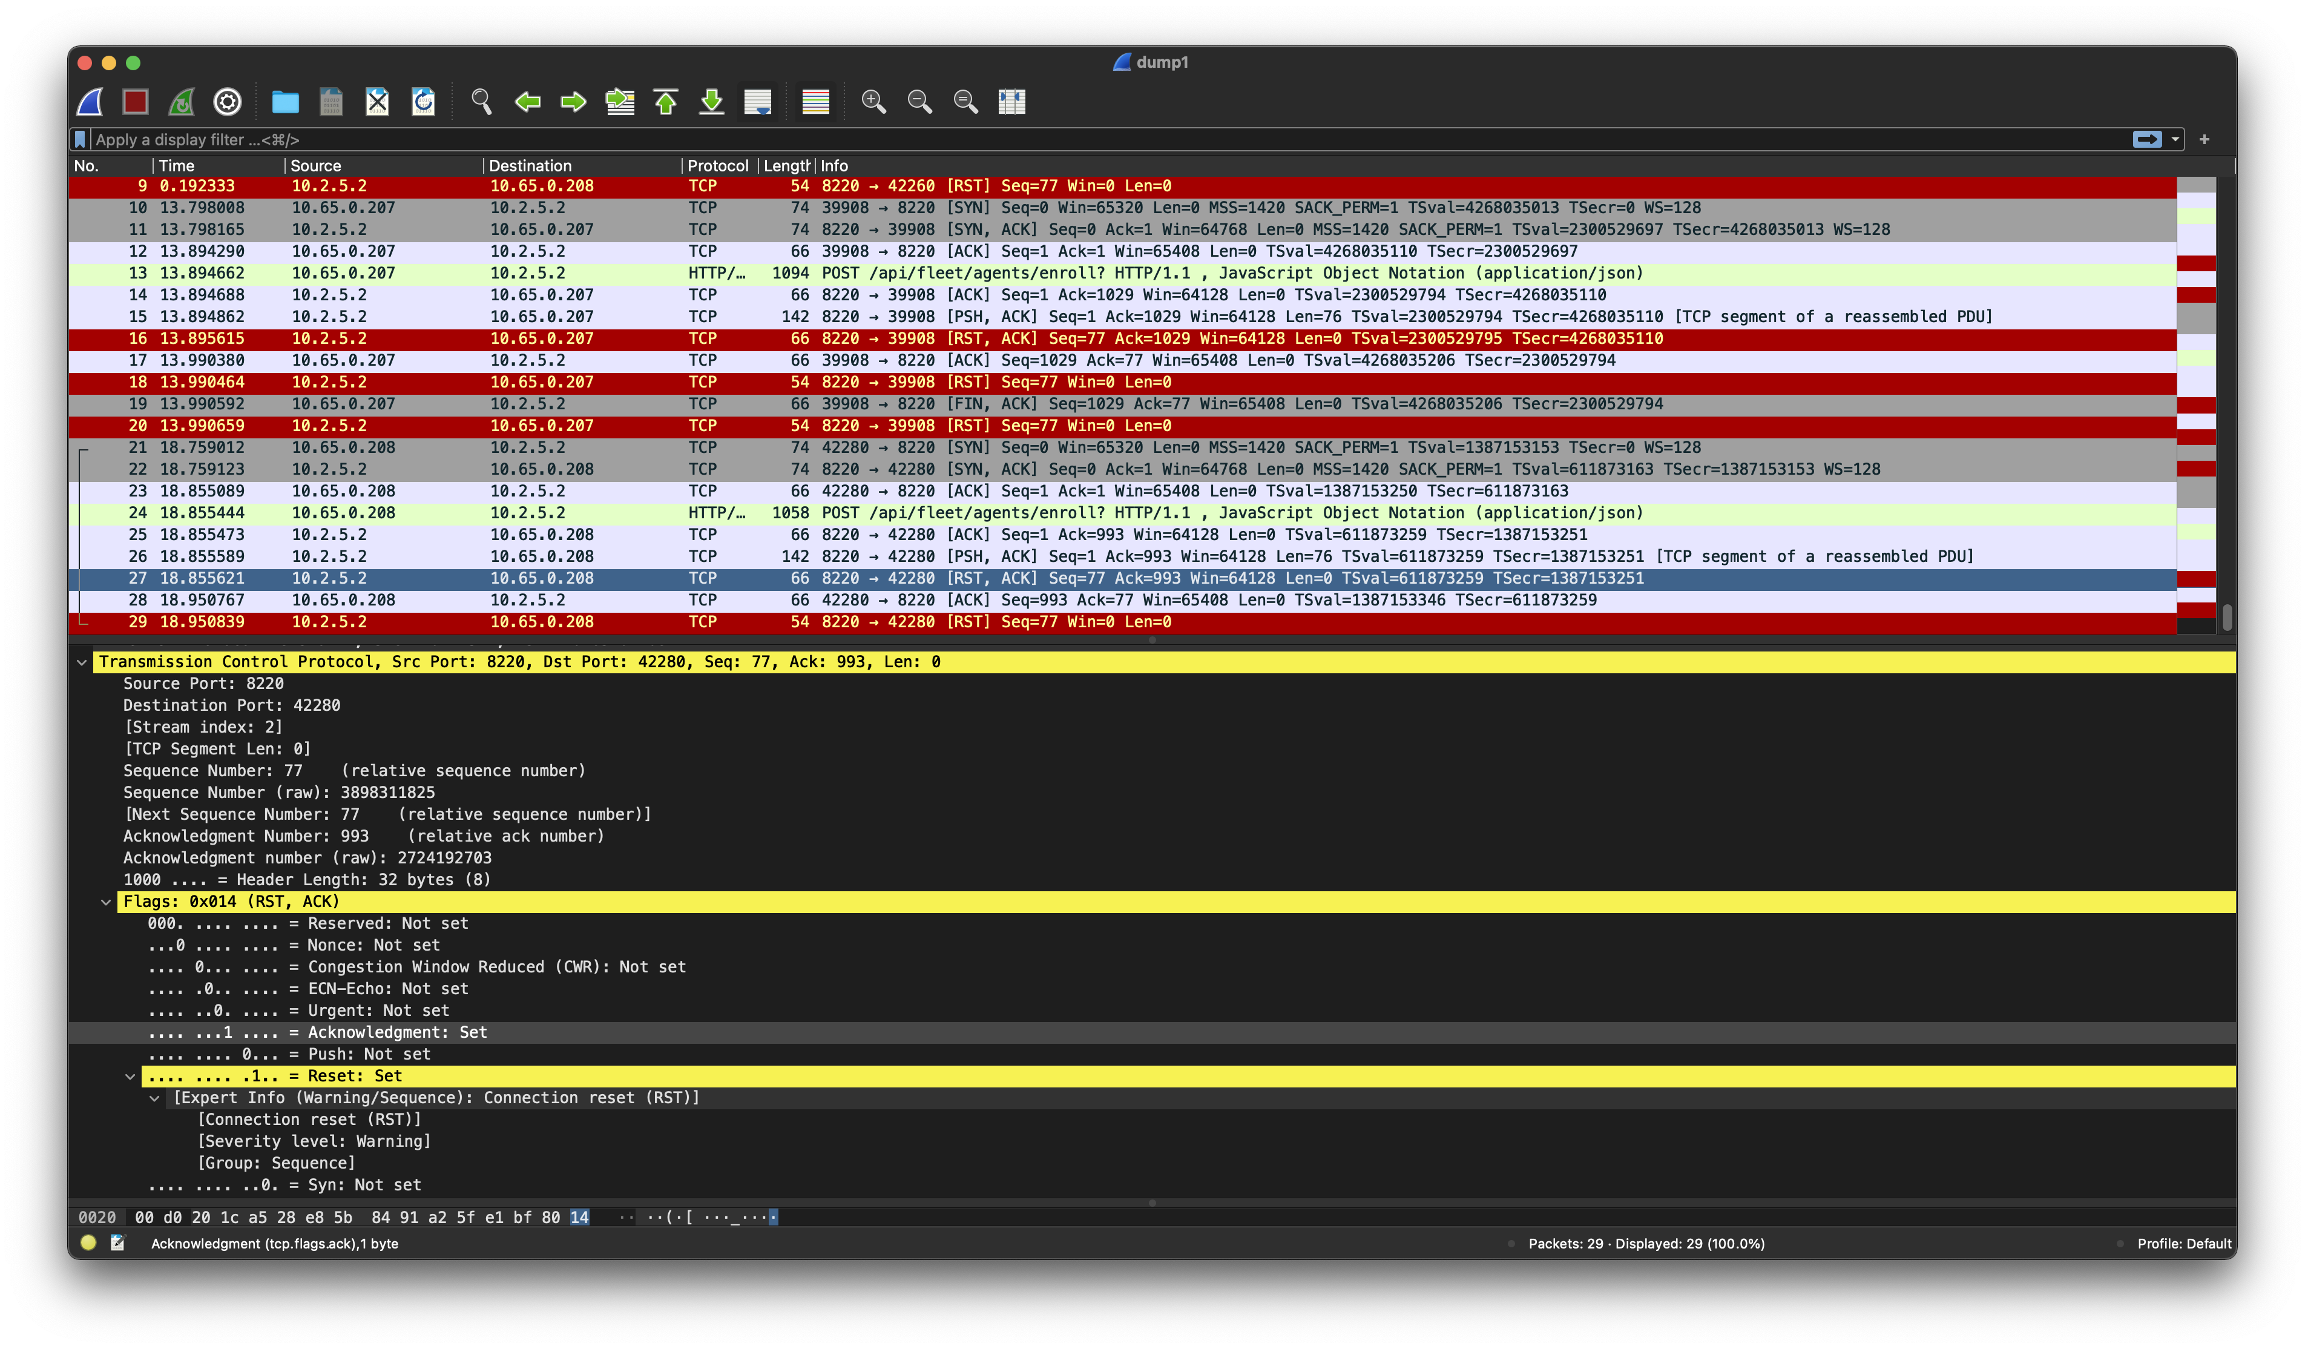The height and width of the screenshot is (1349, 2305).
Task: Open expert information status indicator
Action: tap(89, 1243)
